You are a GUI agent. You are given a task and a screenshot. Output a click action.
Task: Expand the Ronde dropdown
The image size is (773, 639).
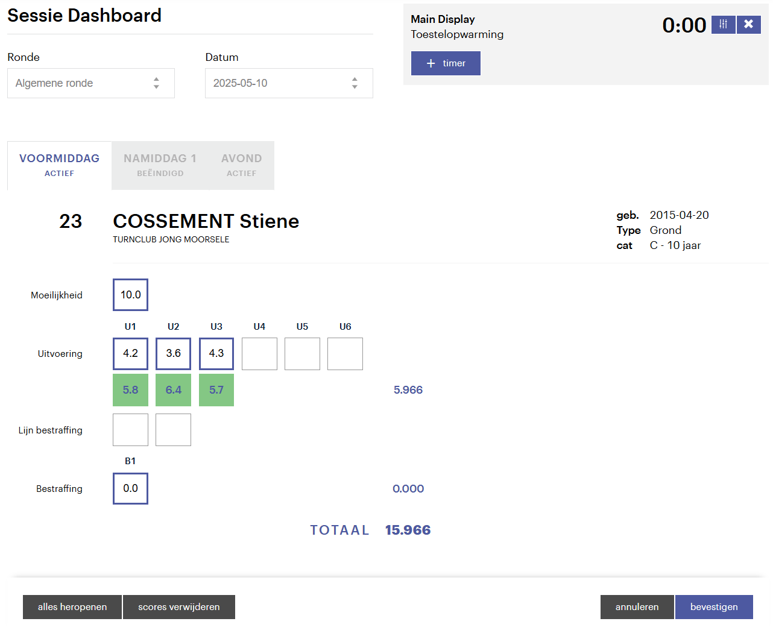pyautogui.click(x=91, y=83)
